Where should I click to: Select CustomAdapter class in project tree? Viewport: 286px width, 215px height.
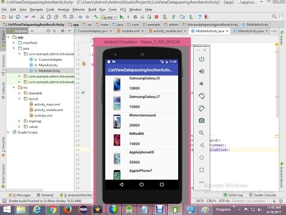[50, 60]
